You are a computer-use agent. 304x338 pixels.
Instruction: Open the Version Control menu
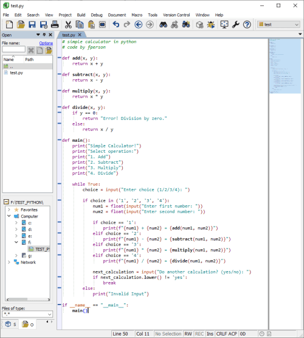point(176,15)
